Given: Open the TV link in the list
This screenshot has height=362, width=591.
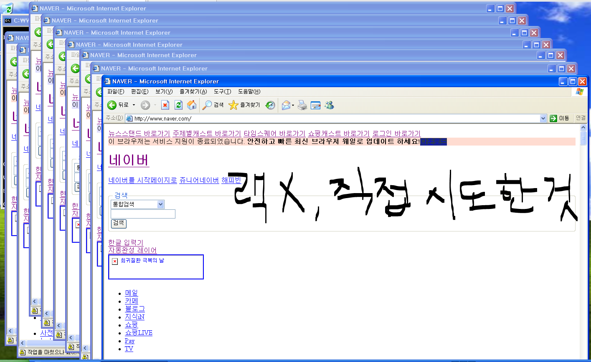Looking at the screenshot, I should click(129, 349).
